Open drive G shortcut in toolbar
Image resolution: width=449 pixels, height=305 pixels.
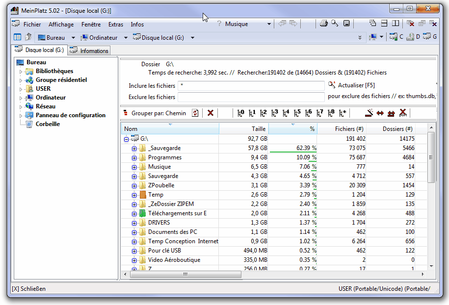click(430, 37)
